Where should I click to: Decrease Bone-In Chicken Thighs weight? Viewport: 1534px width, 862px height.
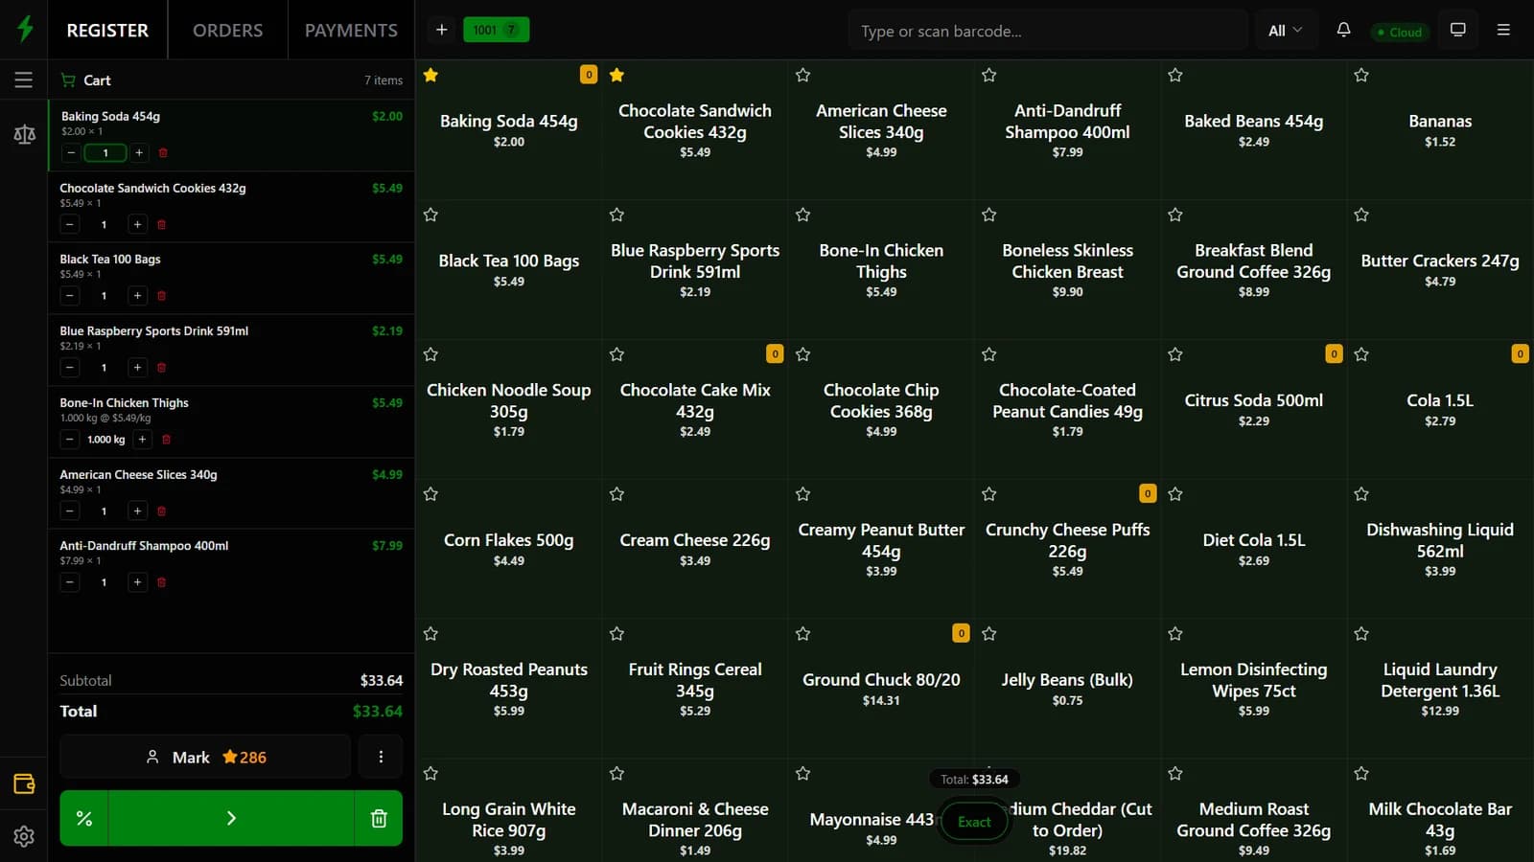(x=69, y=440)
